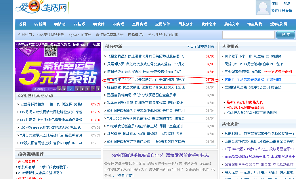Viewport: 296px width, 179px height.
Task: Select banner slide number 8
Action: click(98, 88)
